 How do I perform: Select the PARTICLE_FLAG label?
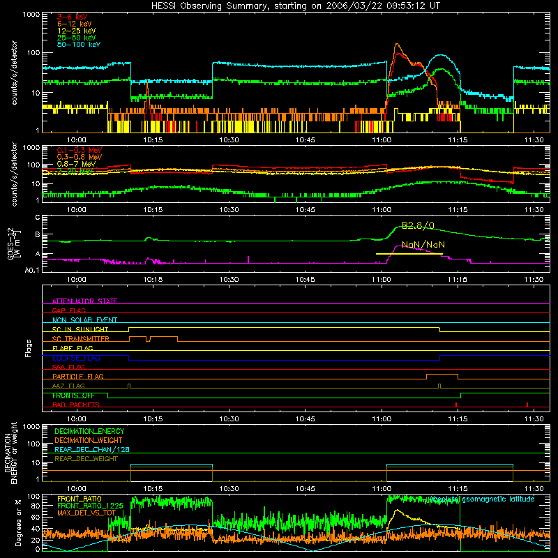point(78,376)
